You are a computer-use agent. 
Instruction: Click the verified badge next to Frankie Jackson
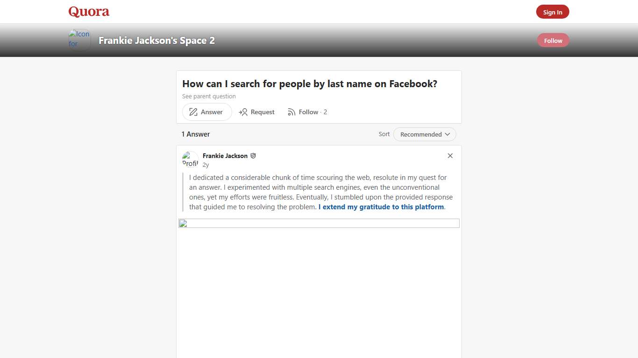[x=253, y=156]
